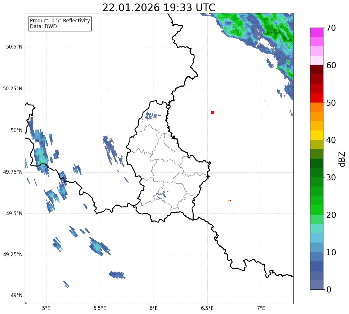Click the longitude label "5.5°E"
Image resolution: width=349 pixels, height=314 pixels.
point(100,308)
